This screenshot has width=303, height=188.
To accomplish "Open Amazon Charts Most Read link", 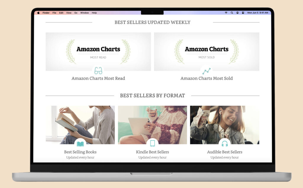I will tap(98, 78).
